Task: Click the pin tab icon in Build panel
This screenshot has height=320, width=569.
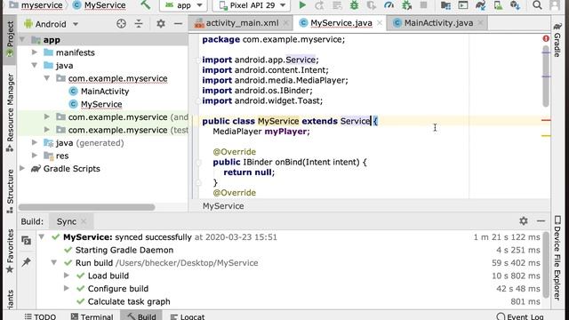Action: 26,262
